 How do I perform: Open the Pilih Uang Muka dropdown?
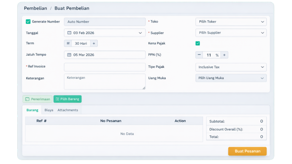click(x=231, y=78)
